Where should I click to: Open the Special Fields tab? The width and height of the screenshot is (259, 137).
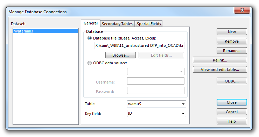pyautogui.click(x=149, y=24)
